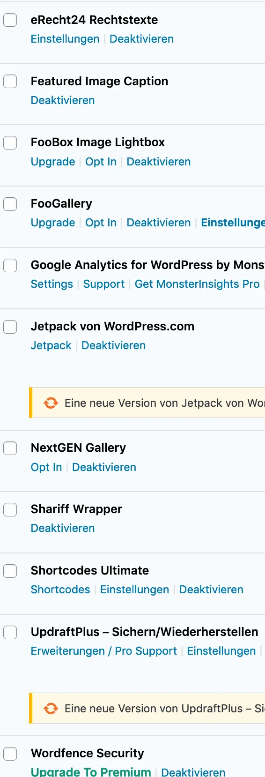265x777 pixels.
Task: Open Shortcodes link under Shortcodes Ultimate
Action: coord(60,590)
